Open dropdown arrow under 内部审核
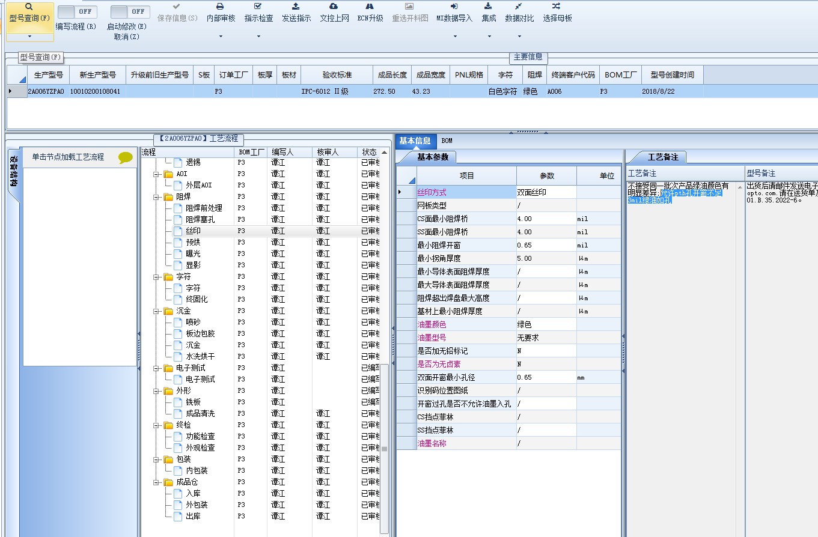The height and width of the screenshot is (537, 818). click(220, 36)
